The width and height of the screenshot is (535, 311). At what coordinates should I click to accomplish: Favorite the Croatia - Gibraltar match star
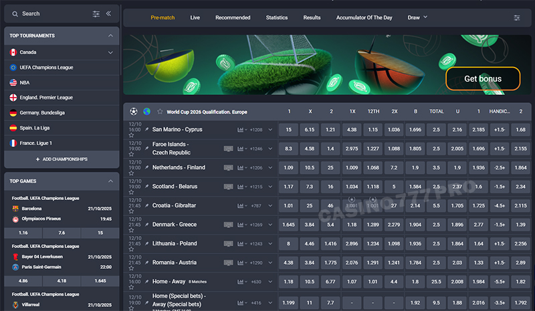pos(131,211)
